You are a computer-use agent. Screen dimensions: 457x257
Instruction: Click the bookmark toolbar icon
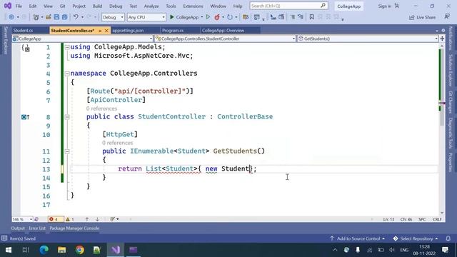point(311,17)
